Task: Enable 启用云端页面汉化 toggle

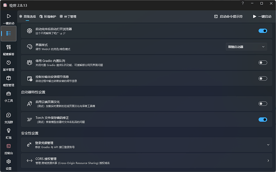Action: click(263, 104)
